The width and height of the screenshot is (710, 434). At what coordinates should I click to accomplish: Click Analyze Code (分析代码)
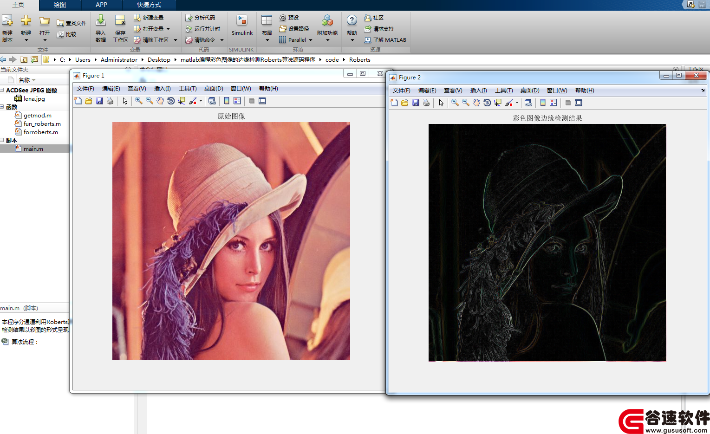tap(200, 18)
